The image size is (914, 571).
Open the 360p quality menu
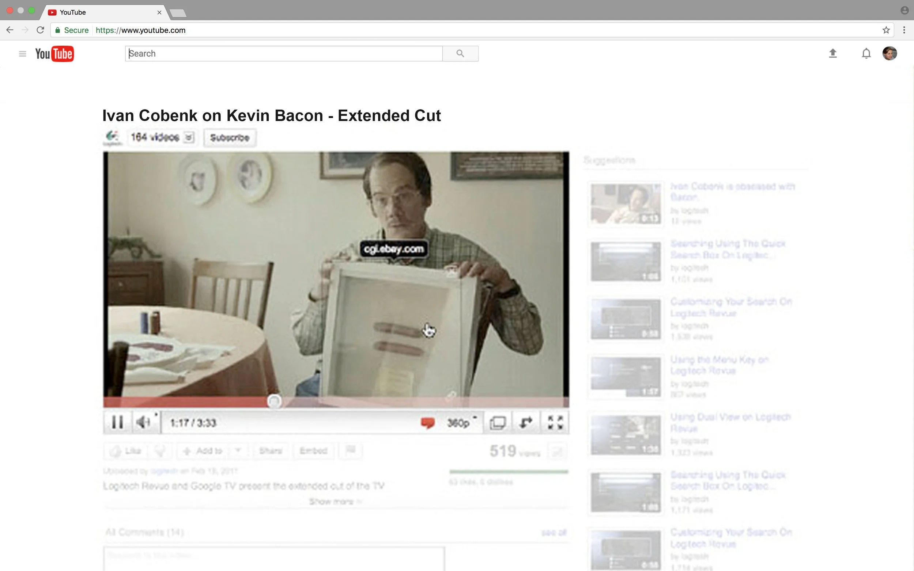459,423
